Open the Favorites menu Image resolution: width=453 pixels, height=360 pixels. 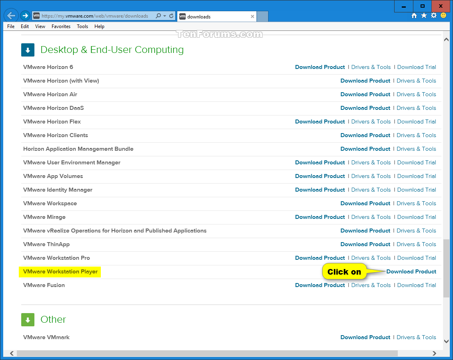(61, 26)
